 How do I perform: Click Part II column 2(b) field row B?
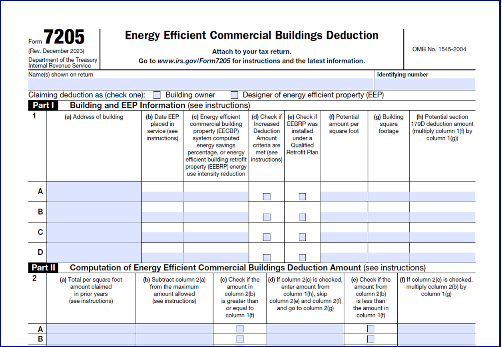click(174, 339)
